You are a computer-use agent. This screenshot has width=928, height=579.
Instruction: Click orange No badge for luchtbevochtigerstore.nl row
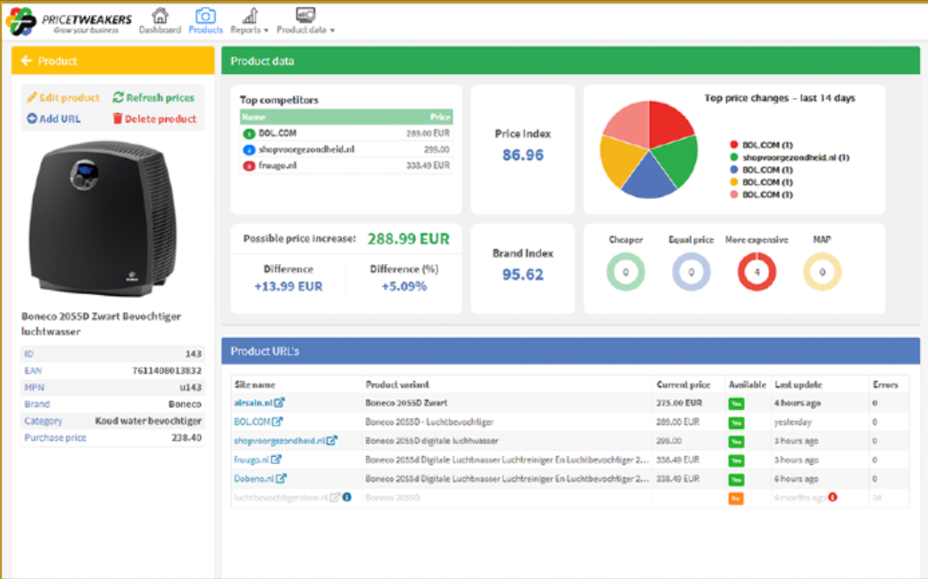(x=736, y=499)
